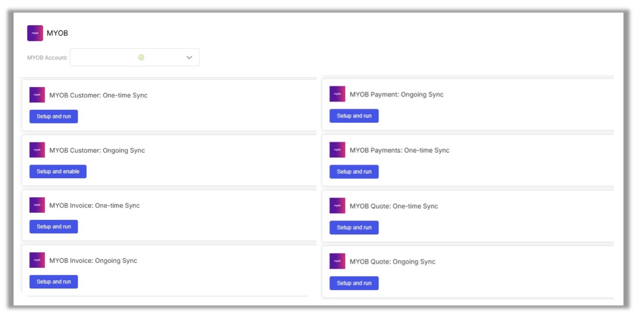Click the green check status icon in account field

[141, 57]
